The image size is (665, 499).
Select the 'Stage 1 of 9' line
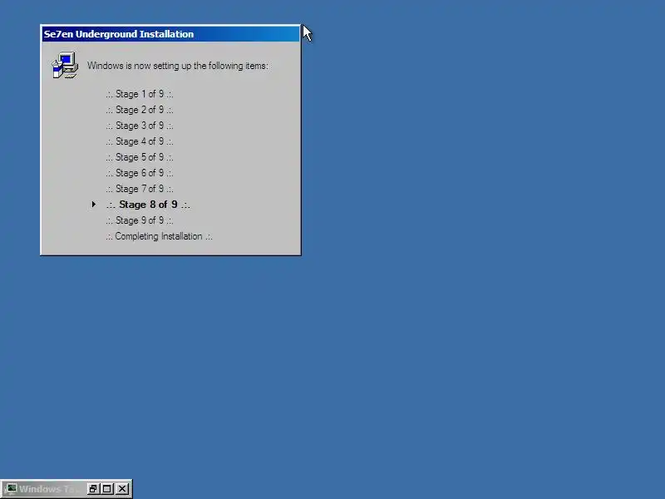(x=140, y=94)
